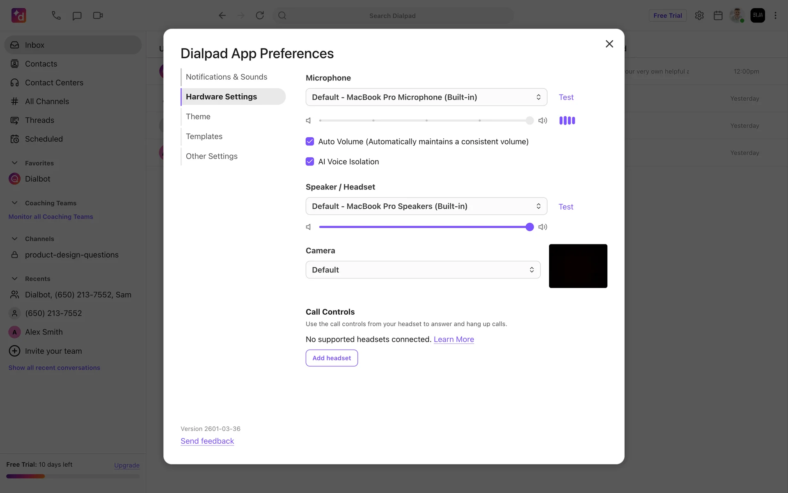
Task: Click the speaker volume slider handle
Action: 529,227
